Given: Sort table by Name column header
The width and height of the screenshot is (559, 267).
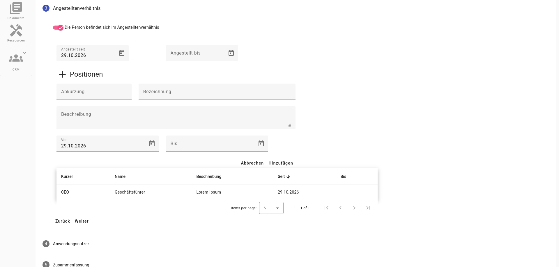Looking at the screenshot, I should point(120,176).
